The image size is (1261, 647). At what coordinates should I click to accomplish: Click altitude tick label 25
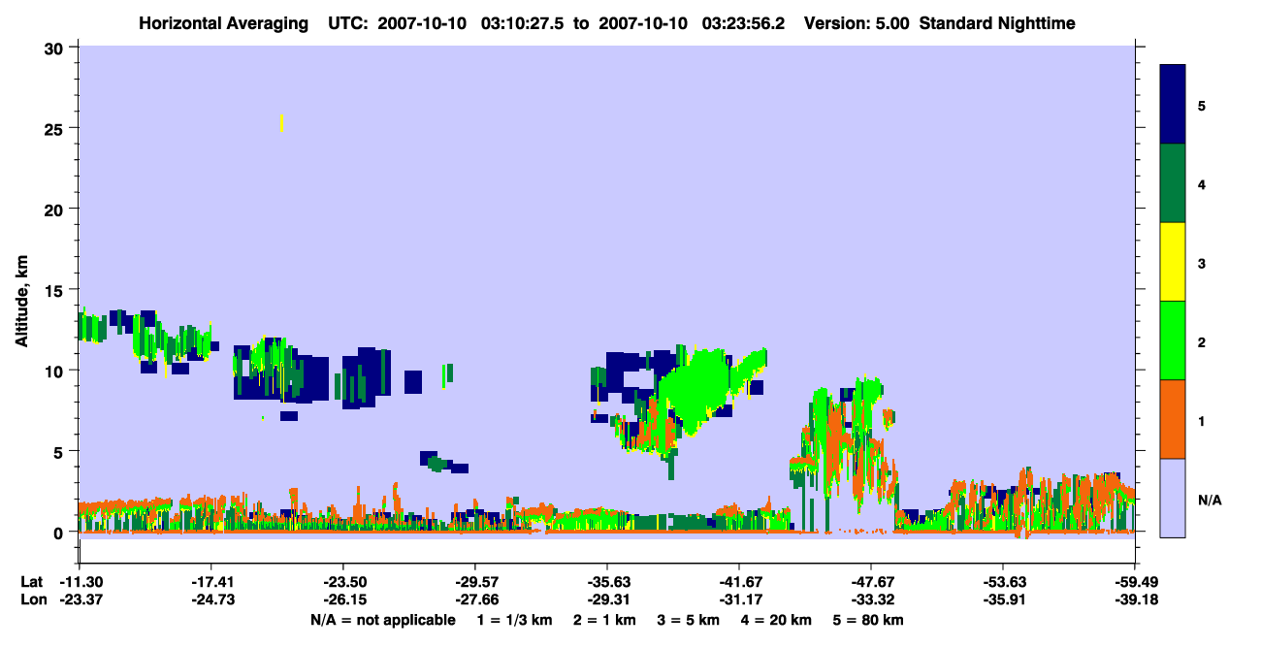[56, 128]
